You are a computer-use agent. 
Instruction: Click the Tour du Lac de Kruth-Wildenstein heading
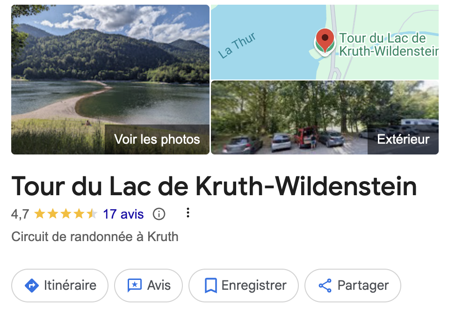pyautogui.click(x=214, y=186)
